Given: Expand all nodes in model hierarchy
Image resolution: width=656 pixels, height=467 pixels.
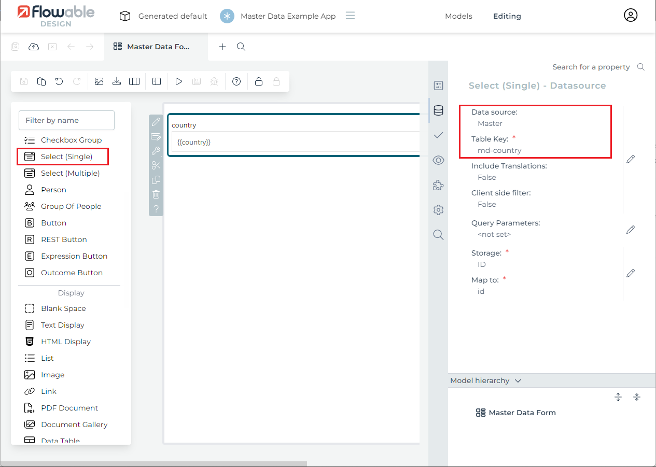Looking at the screenshot, I should click(618, 397).
